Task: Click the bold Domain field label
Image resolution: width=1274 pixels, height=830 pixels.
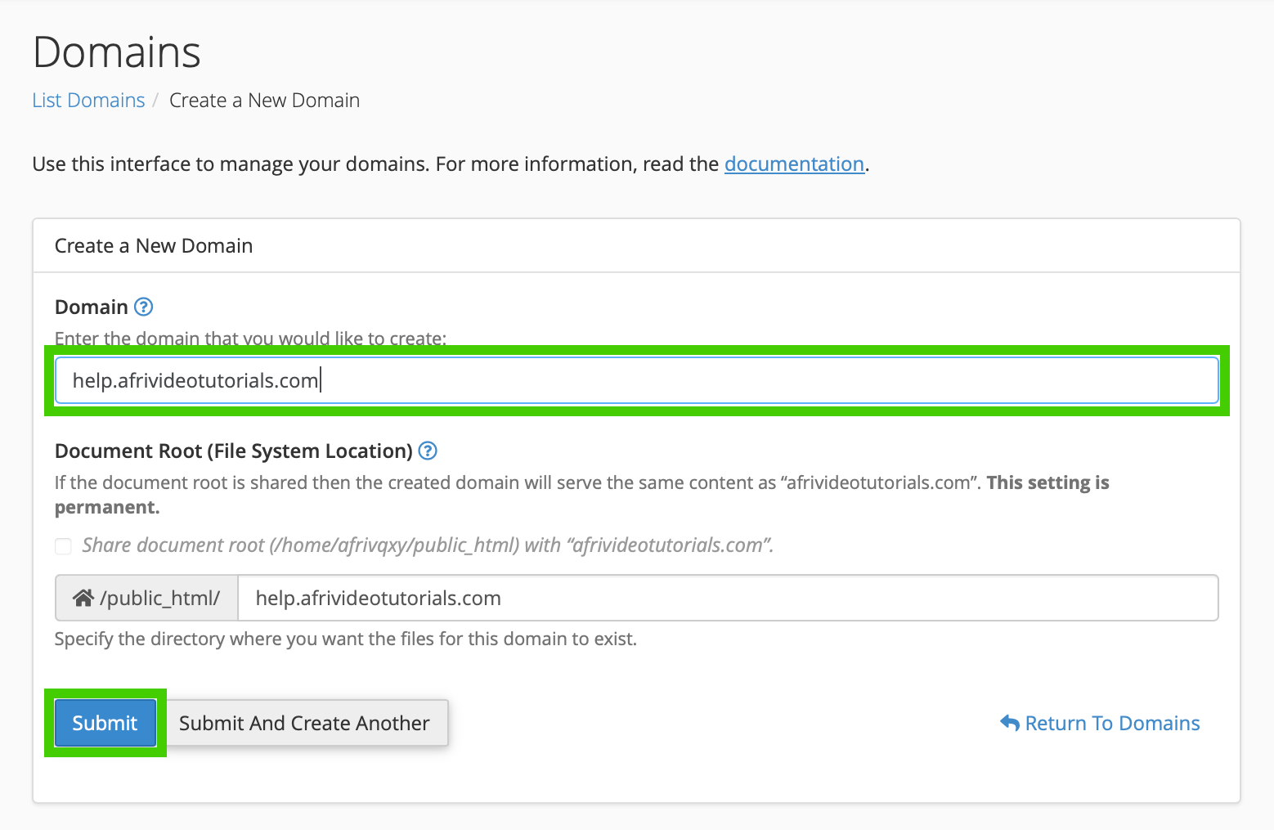Action: point(91,307)
